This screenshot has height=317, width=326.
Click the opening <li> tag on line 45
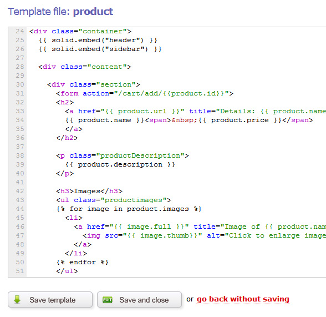[74, 218]
